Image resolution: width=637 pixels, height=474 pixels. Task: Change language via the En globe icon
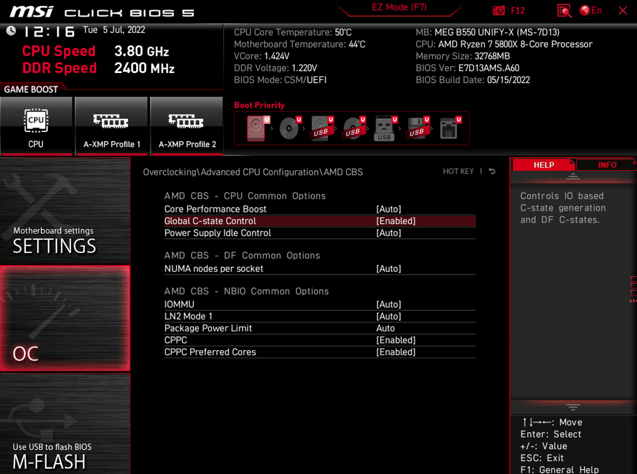(591, 11)
